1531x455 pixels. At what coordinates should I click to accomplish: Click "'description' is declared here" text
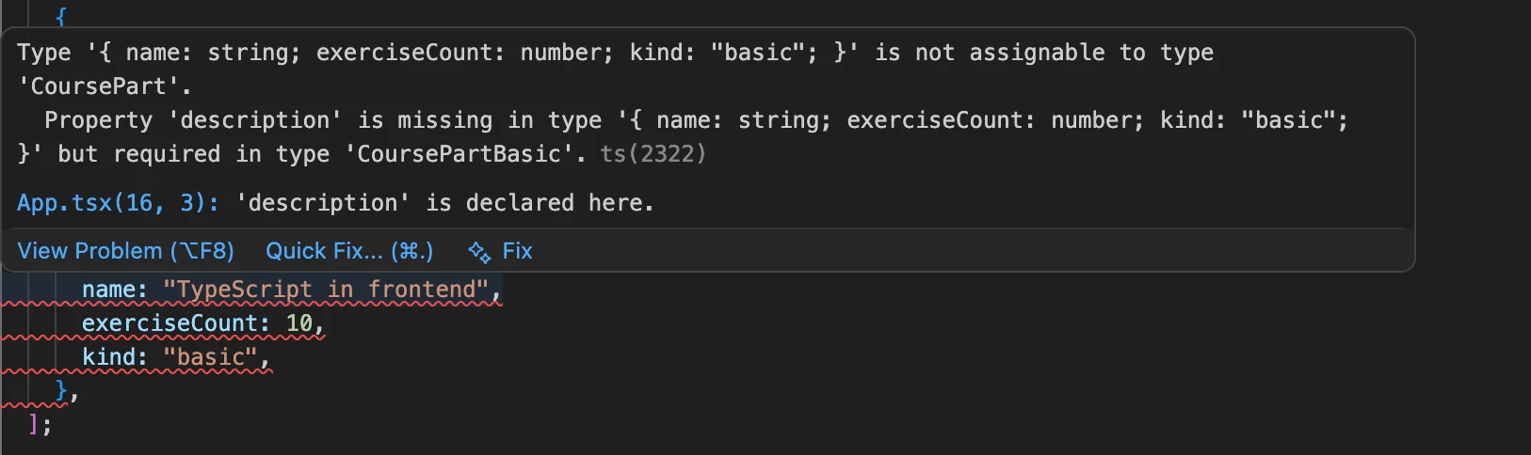click(x=444, y=202)
